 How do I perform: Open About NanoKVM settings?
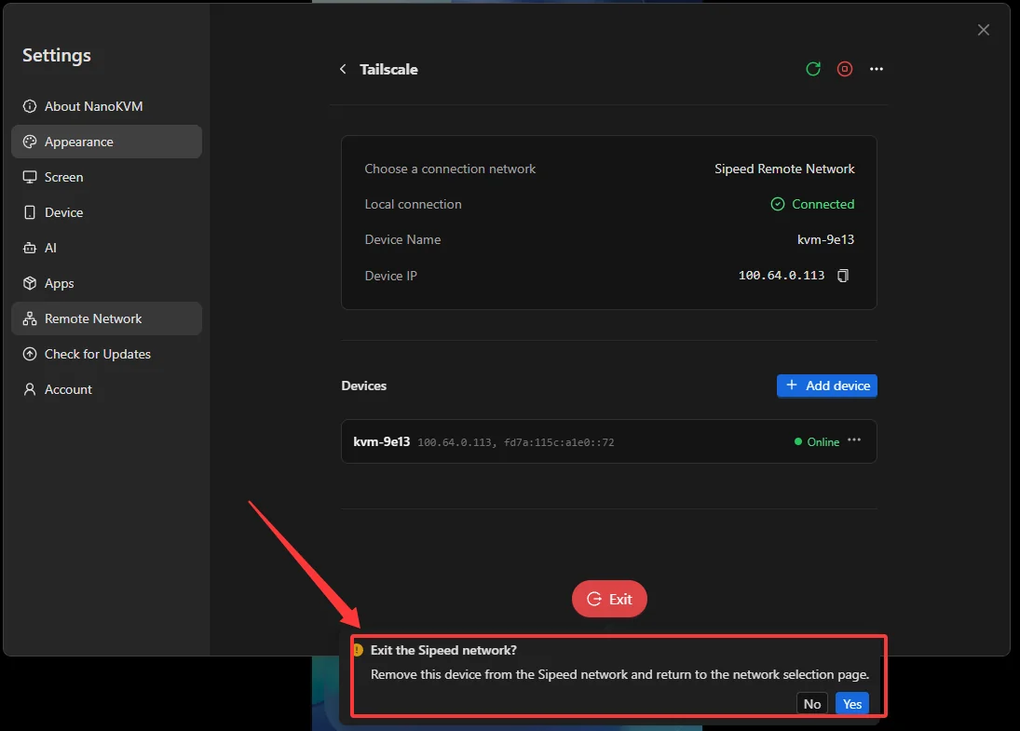coord(107,106)
